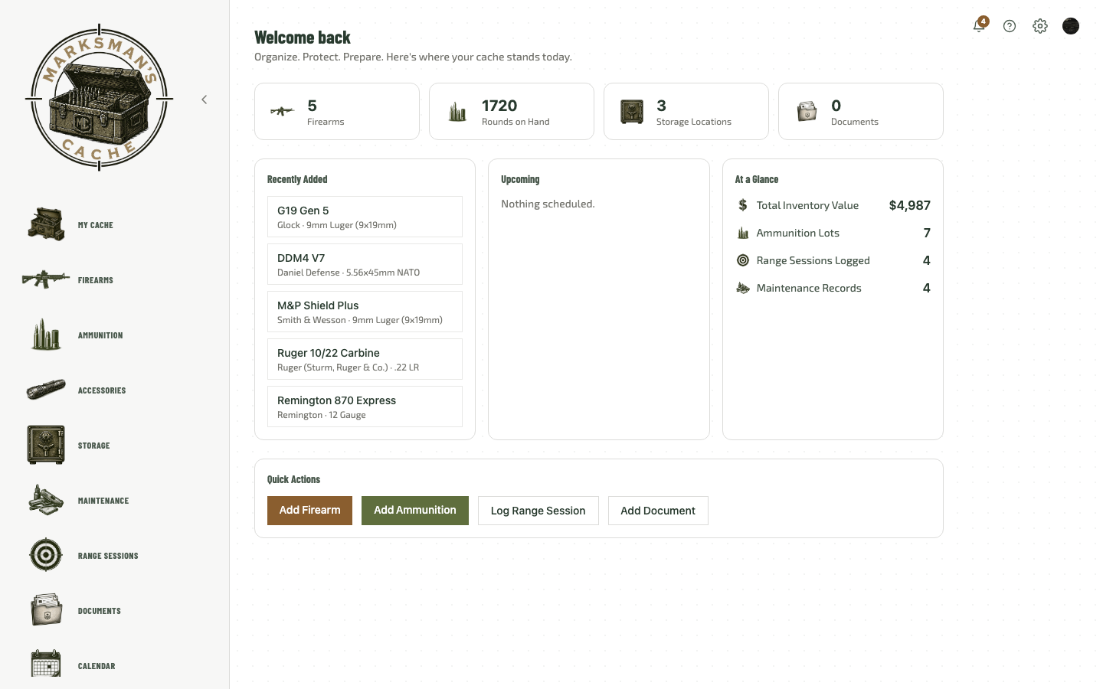Go to CALENDAR menu label
This screenshot has width=1103, height=689.
(x=97, y=666)
